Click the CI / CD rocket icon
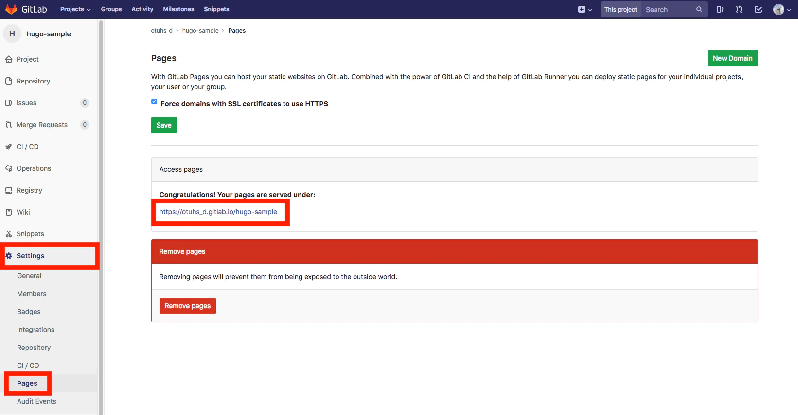798x415 pixels. click(9, 147)
